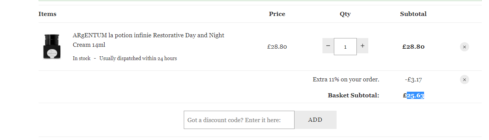Viewport: 489px width, 140px height.
Task: Decrease quantity with the minus button
Action: pos(328,46)
